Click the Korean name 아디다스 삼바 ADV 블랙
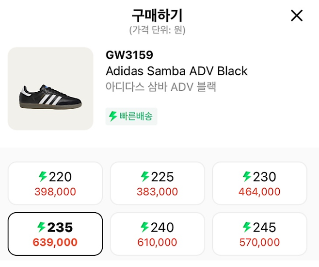The height and width of the screenshot is (267, 319). click(x=160, y=87)
